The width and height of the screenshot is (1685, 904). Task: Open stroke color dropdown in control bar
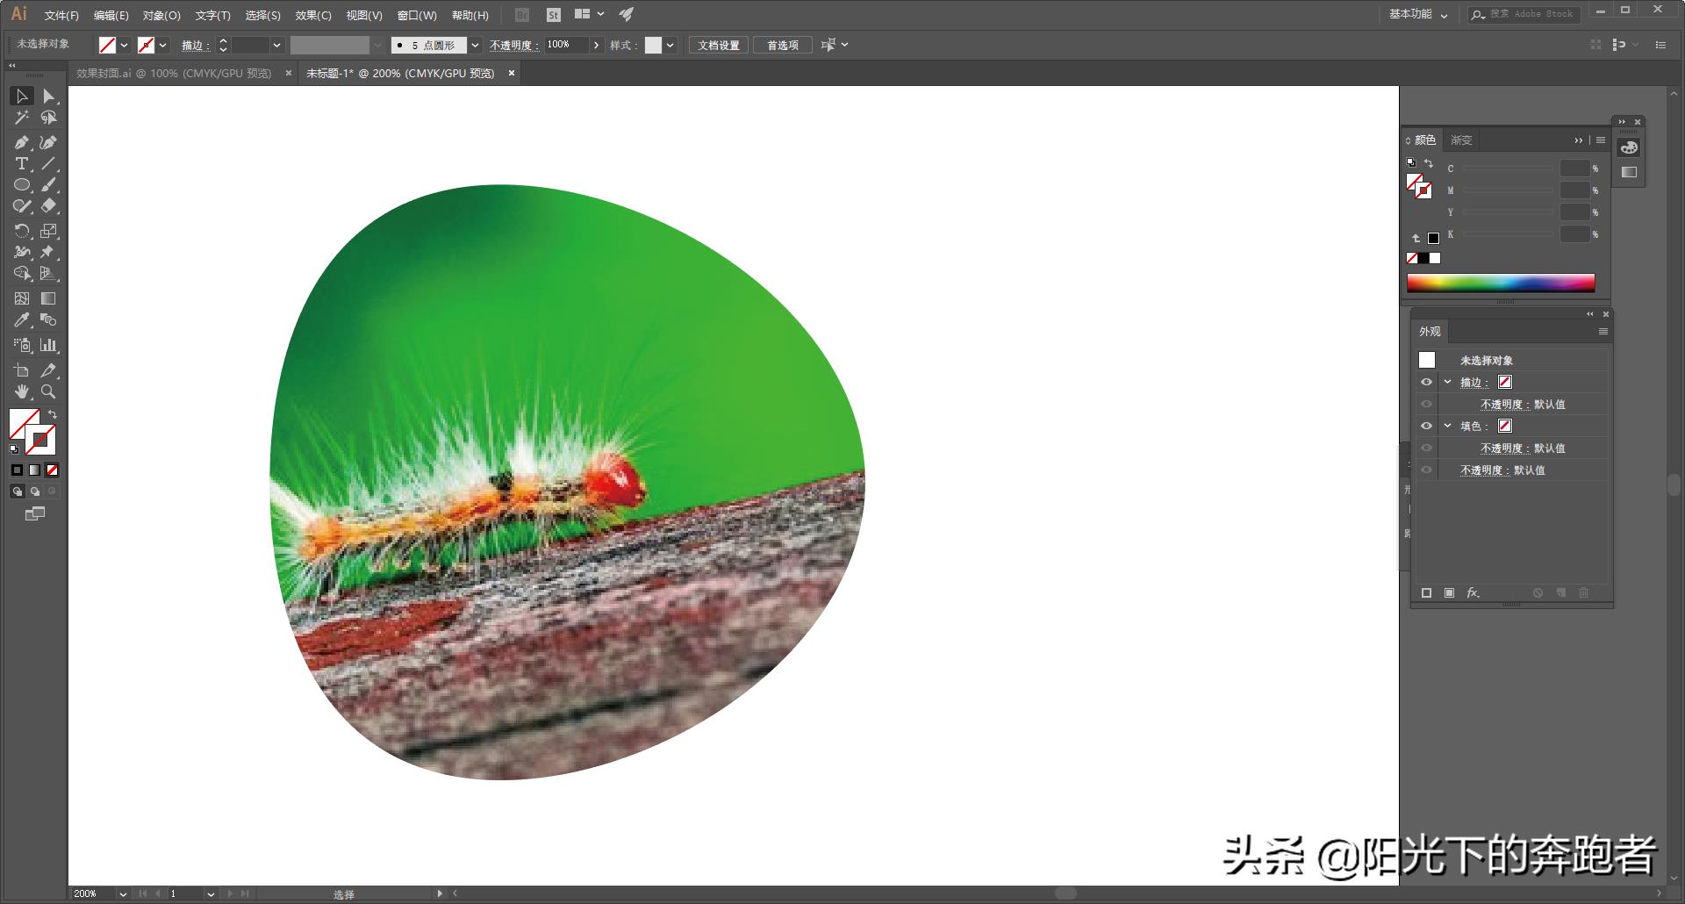tap(162, 45)
